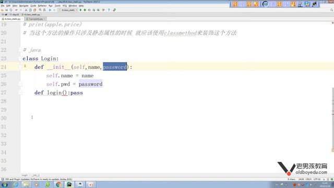Switch to the 3.property.py editor tab
This screenshot has width=334, height=188.
point(35,19)
